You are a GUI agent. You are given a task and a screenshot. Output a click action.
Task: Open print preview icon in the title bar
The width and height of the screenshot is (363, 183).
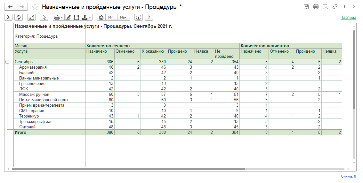point(325,7)
